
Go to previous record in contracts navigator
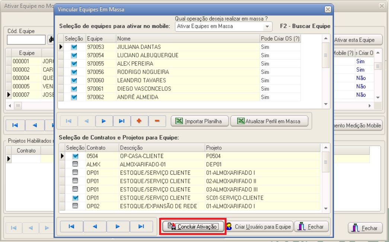[94, 226]
